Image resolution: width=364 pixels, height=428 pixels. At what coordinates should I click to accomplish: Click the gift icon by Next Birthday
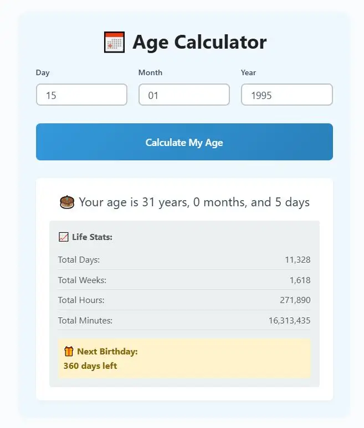[69, 351]
